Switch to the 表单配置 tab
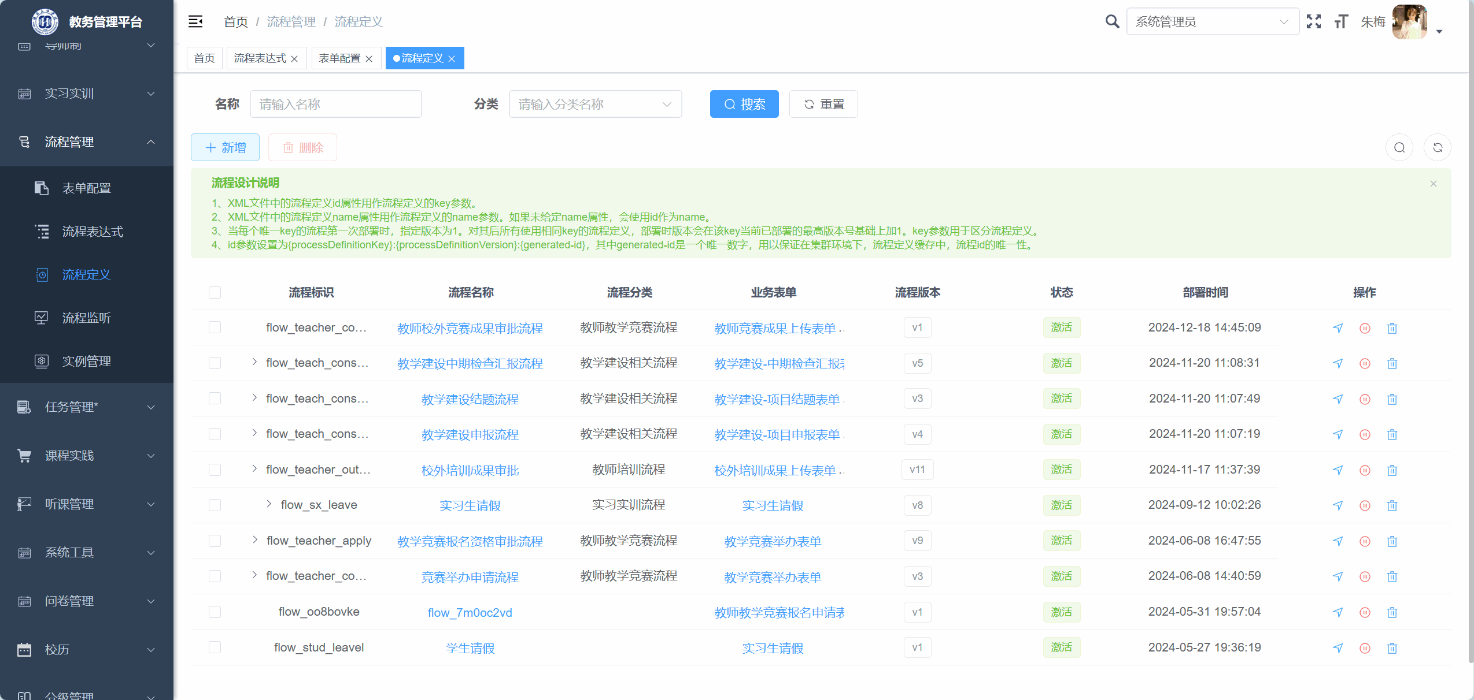The image size is (1474, 700). 339,58
